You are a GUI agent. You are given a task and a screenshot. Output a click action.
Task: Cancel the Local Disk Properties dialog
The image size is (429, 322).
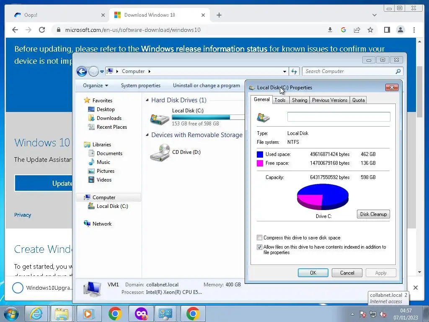point(347,273)
